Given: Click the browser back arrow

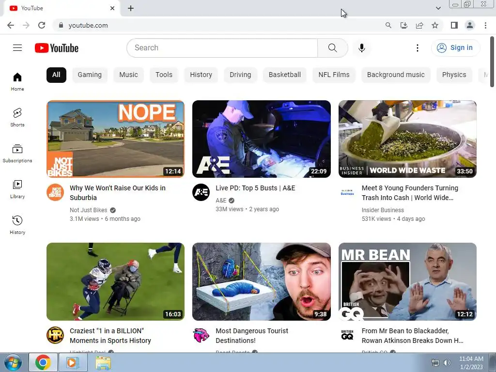Looking at the screenshot, I should pos(11,25).
